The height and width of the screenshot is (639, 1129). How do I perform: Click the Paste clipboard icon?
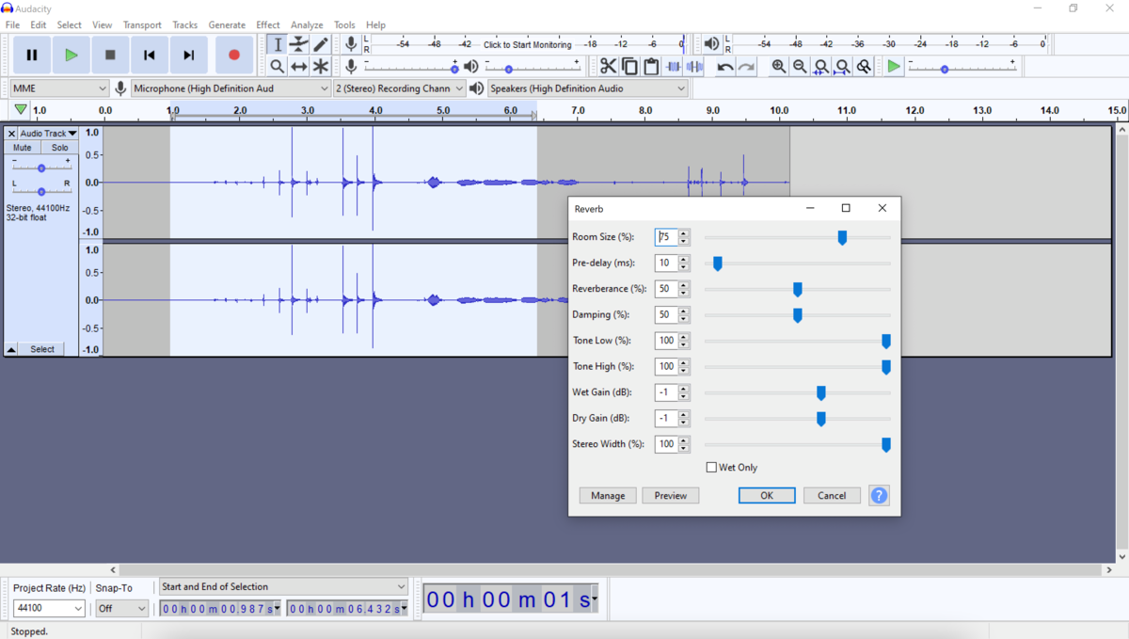coord(651,67)
